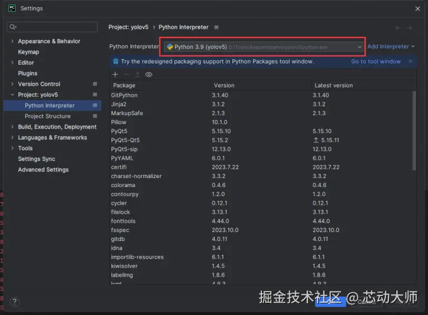
Task: Select Keymap in the settings tree
Action: coord(28,52)
